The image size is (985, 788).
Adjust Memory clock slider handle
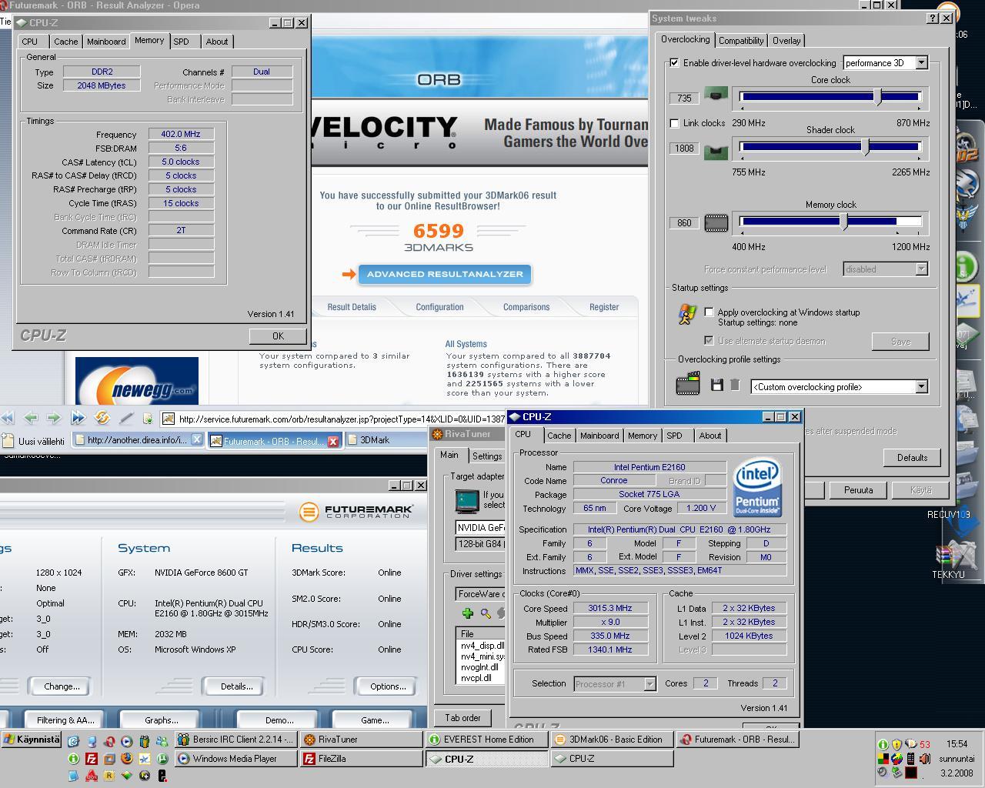tap(844, 222)
